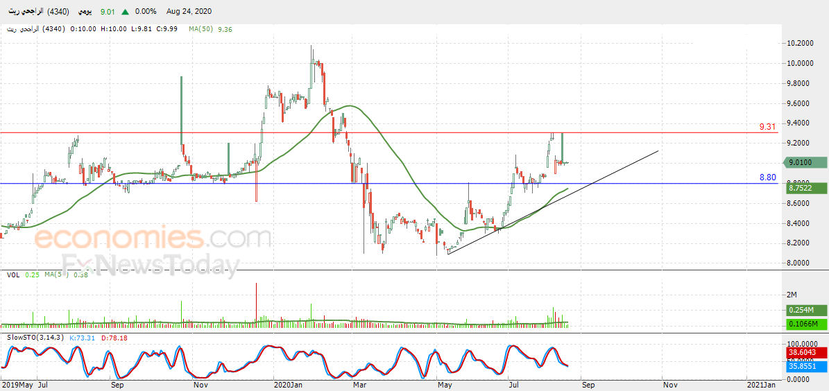Select the black ascending trendline

point(553,203)
